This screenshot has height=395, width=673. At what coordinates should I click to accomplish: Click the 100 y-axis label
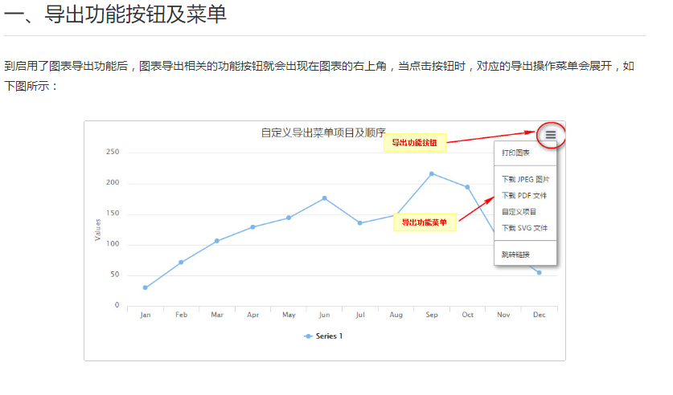(x=113, y=244)
